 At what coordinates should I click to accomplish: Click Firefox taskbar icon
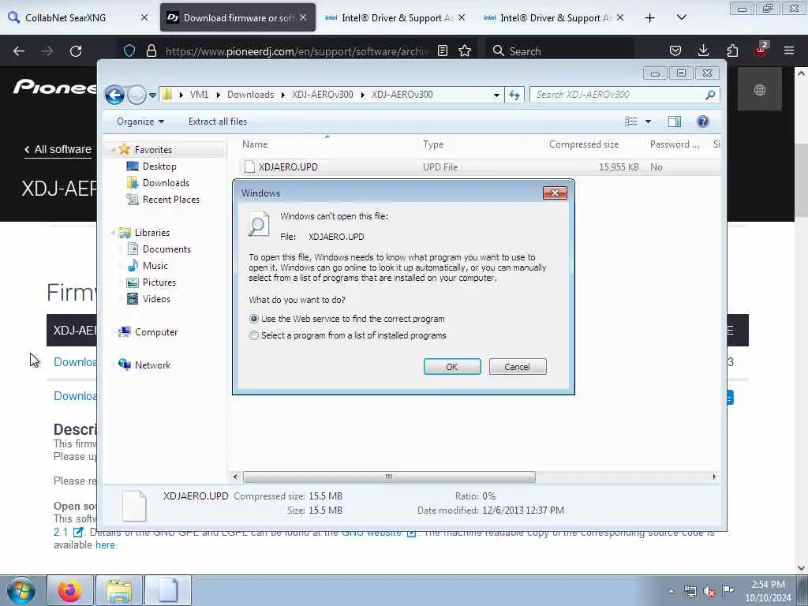point(70,590)
